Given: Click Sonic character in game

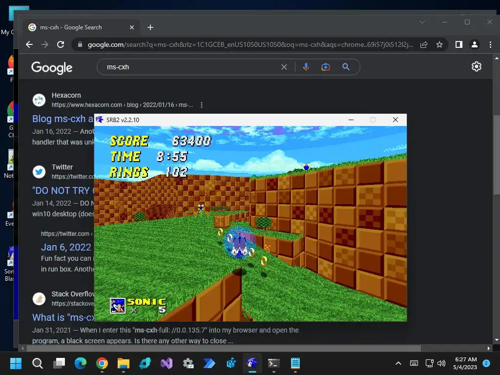Looking at the screenshot, I should coord(240,244).
